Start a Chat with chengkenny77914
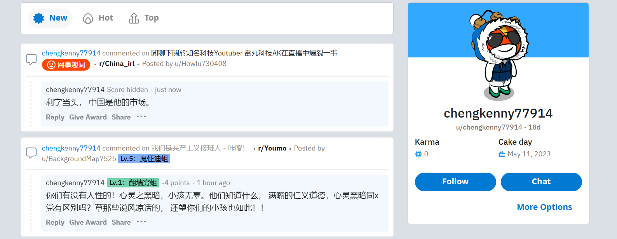The height and width of the screenshot is (239, 617). pos(541,182)
